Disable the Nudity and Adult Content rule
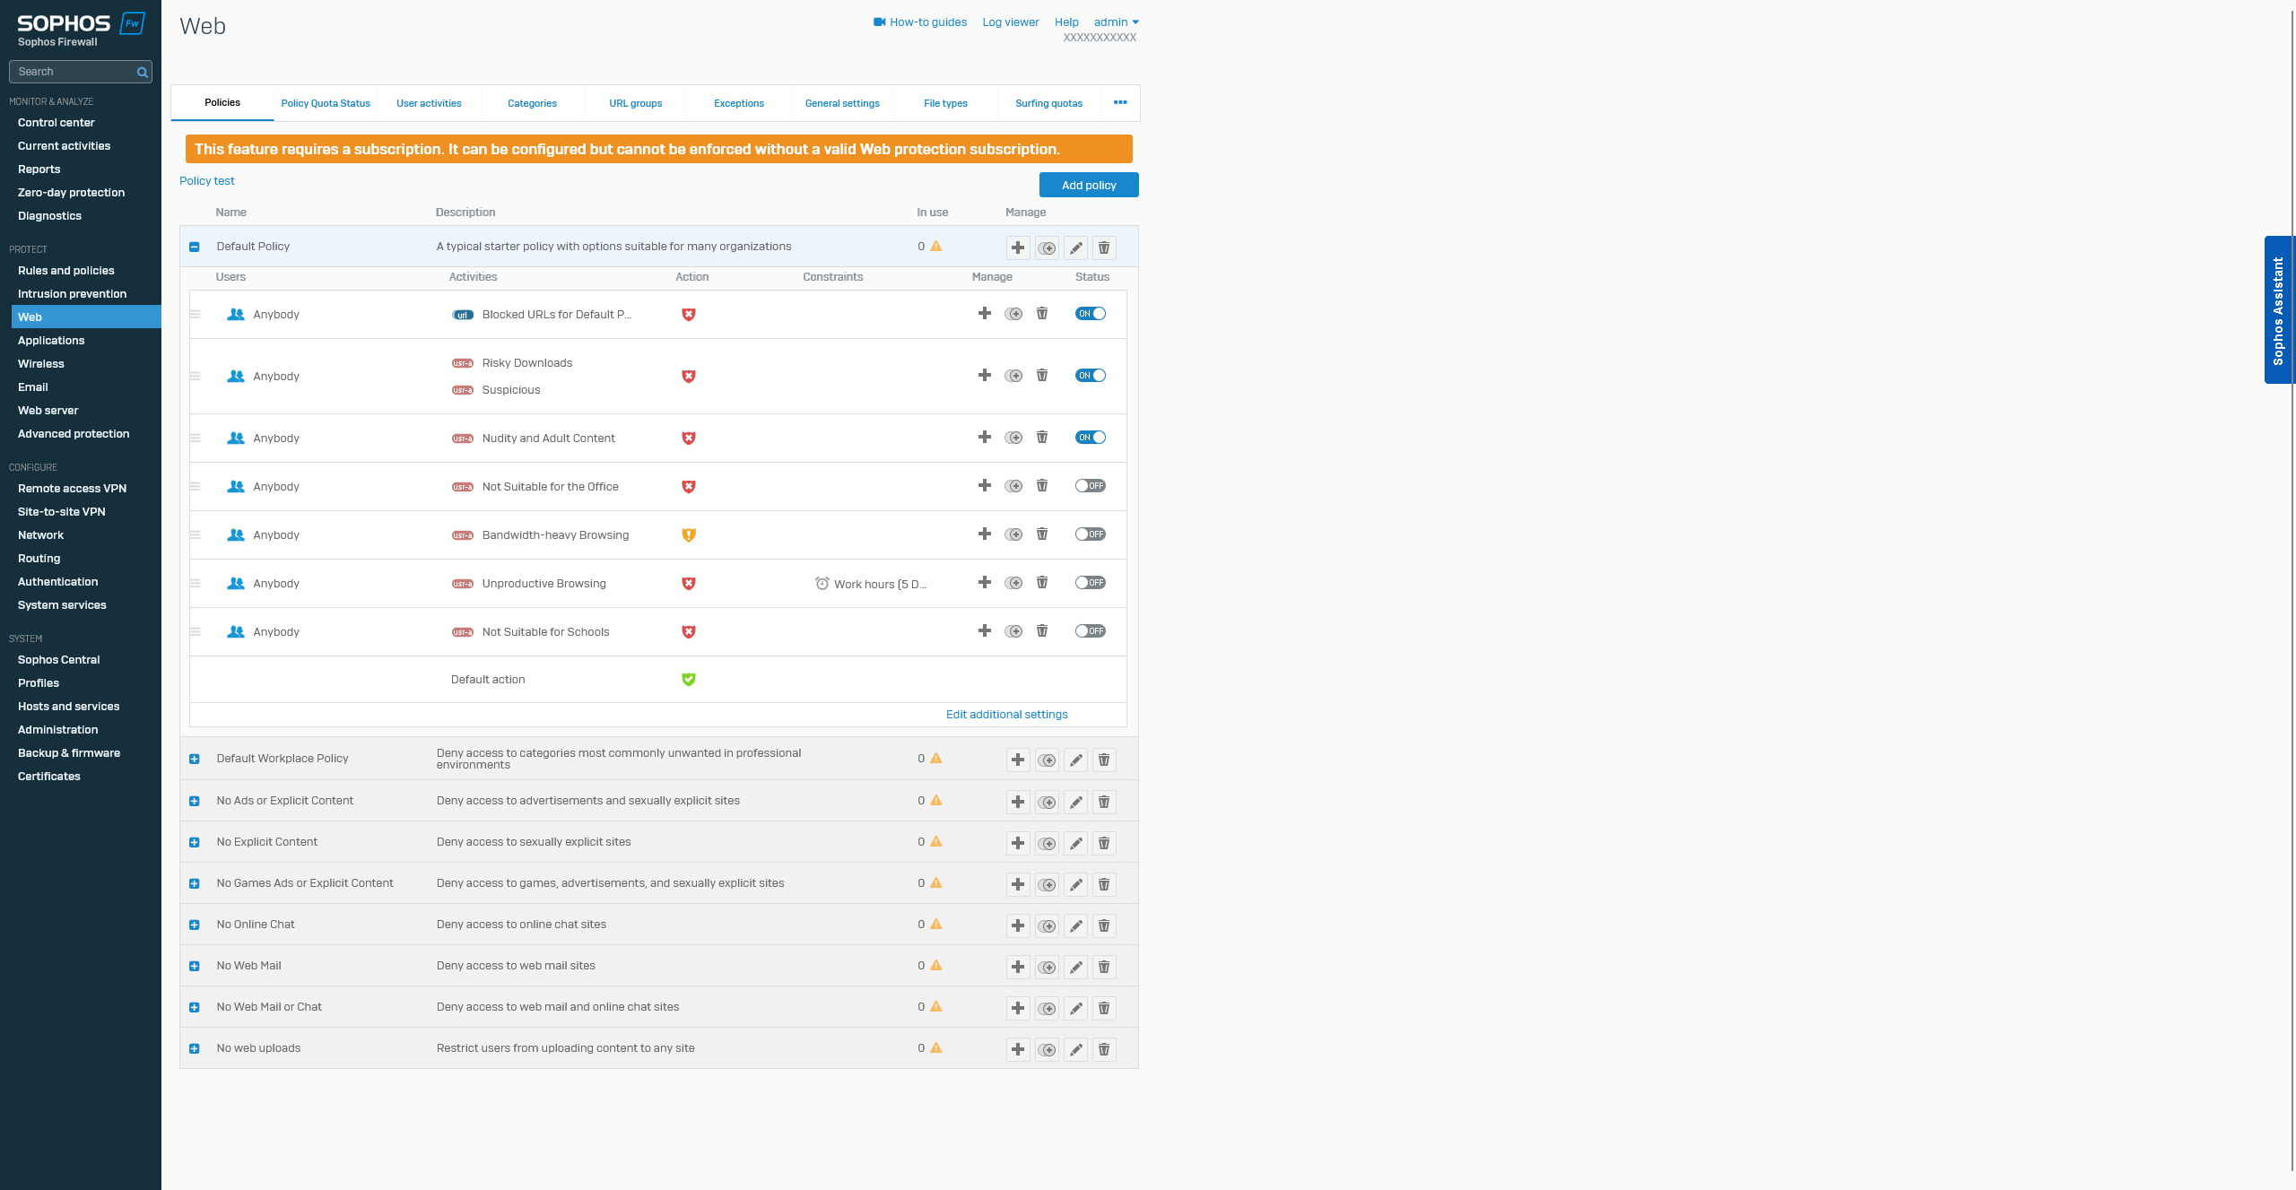Image resolution: width=2296 pixels, height=1190 pixels. 1091,438
